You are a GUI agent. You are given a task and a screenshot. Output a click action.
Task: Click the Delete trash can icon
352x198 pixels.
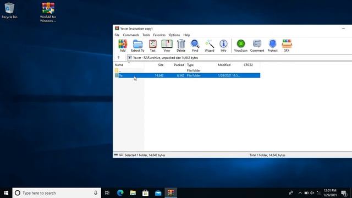point(181,46)
